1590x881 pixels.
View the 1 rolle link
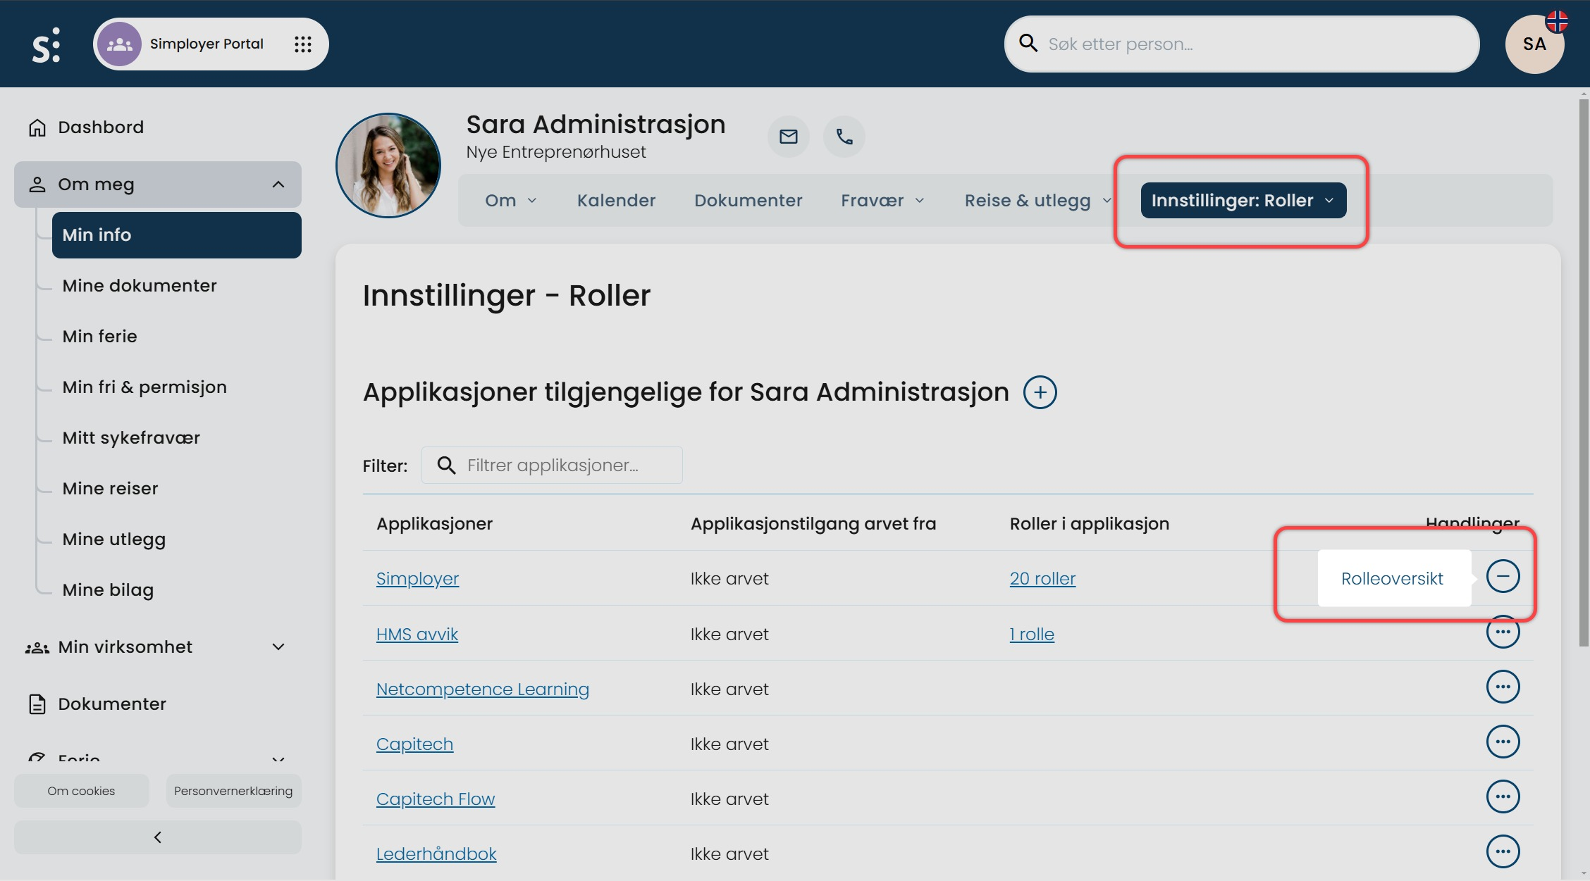(x=1032, y=635)
